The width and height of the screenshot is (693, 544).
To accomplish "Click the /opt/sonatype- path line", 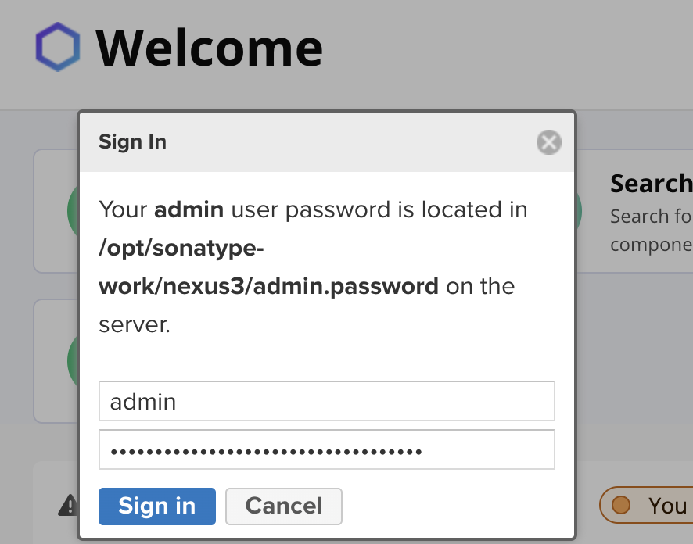I will [182, 248].
